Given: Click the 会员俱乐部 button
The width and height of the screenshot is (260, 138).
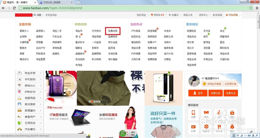Looking at the screenshot, I should pyautogui.click(x=230, y=84).
